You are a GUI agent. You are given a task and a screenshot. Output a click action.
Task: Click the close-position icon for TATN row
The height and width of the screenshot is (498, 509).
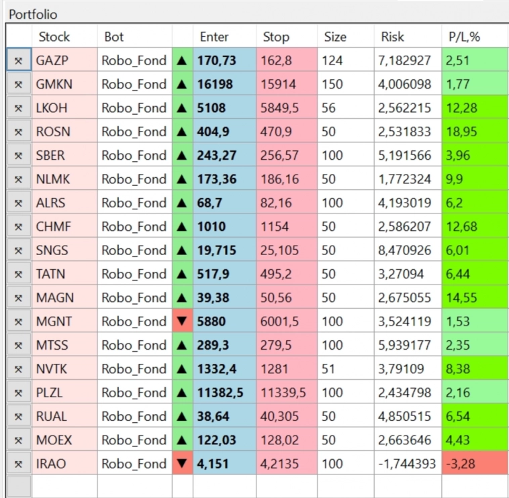[19, 274]
